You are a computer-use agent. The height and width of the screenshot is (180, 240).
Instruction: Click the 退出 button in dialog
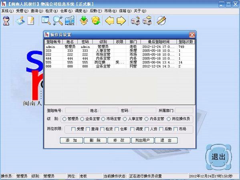click(x=166, y=140)
